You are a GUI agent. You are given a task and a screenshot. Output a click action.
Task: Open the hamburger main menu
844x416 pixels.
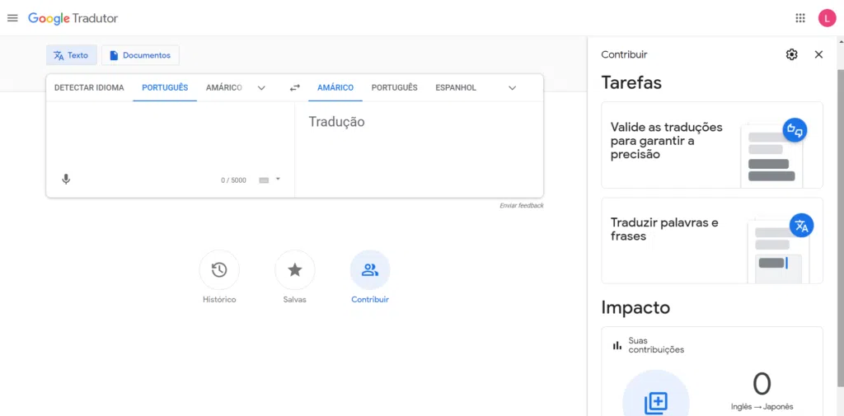click(x=12, y=18)
